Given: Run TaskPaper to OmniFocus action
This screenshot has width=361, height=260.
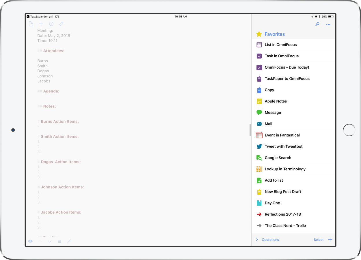Looking at the screenshot, I should coord(293,78).
